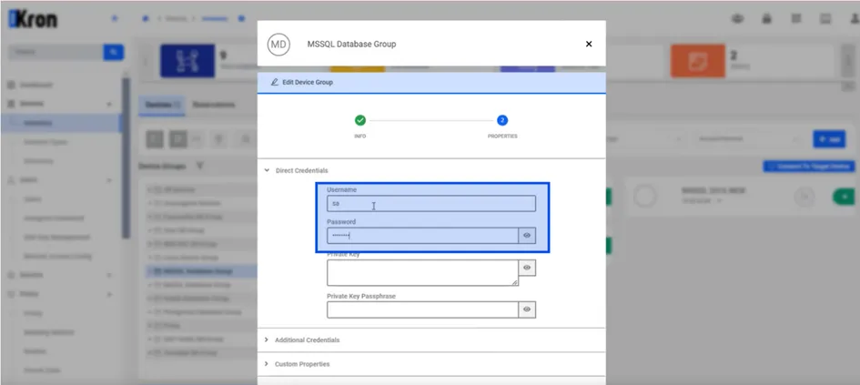Viewport: 860px width, 385px height.
Task: Click the orange summary card icon
Action: (698, 61)
